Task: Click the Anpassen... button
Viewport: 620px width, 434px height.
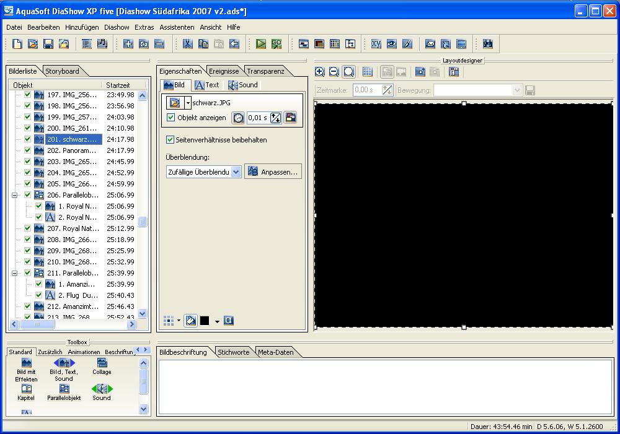Action: [273, 171]
